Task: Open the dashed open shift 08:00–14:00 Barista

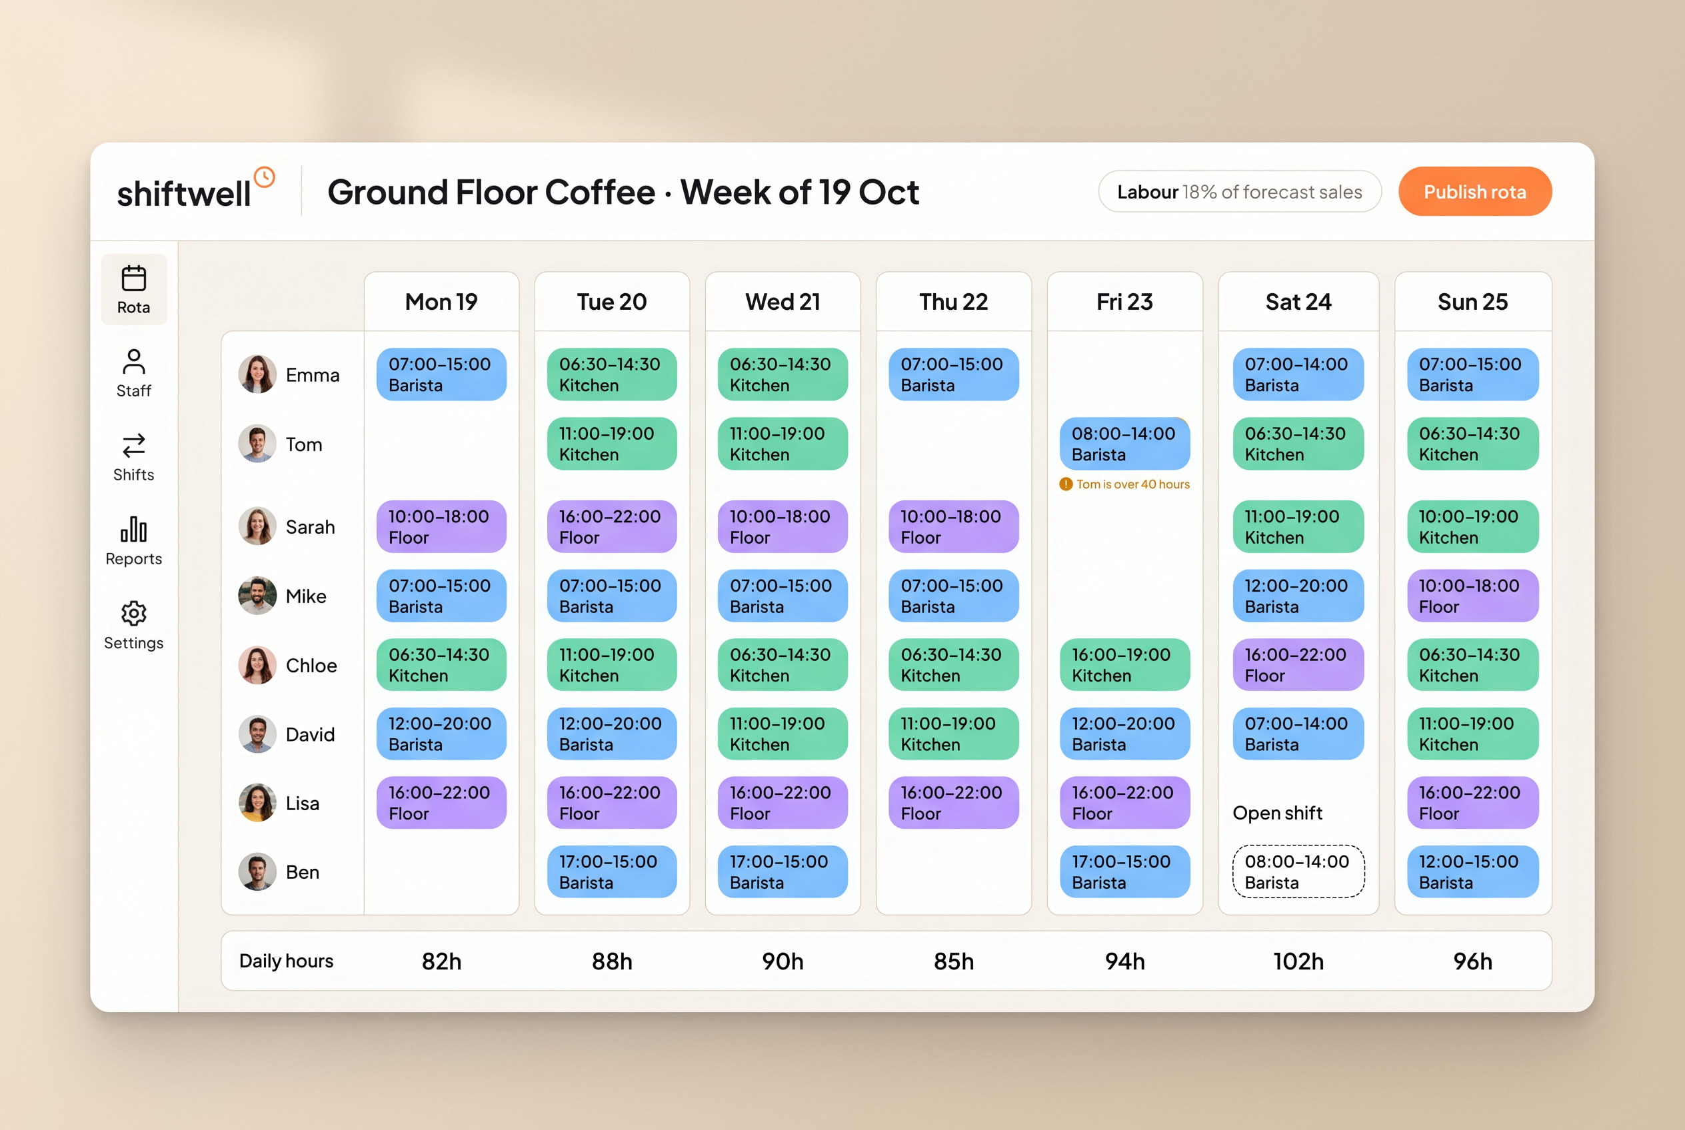Action: (x=1298, y=871)
